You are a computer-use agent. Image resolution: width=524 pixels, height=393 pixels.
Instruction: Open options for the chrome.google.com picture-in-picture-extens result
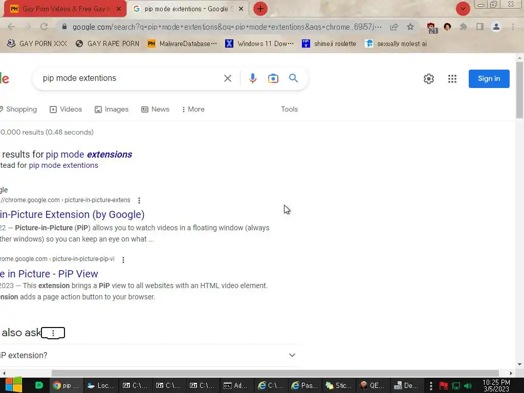coord(139,200)
